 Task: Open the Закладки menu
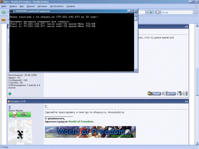coord(42,6)
